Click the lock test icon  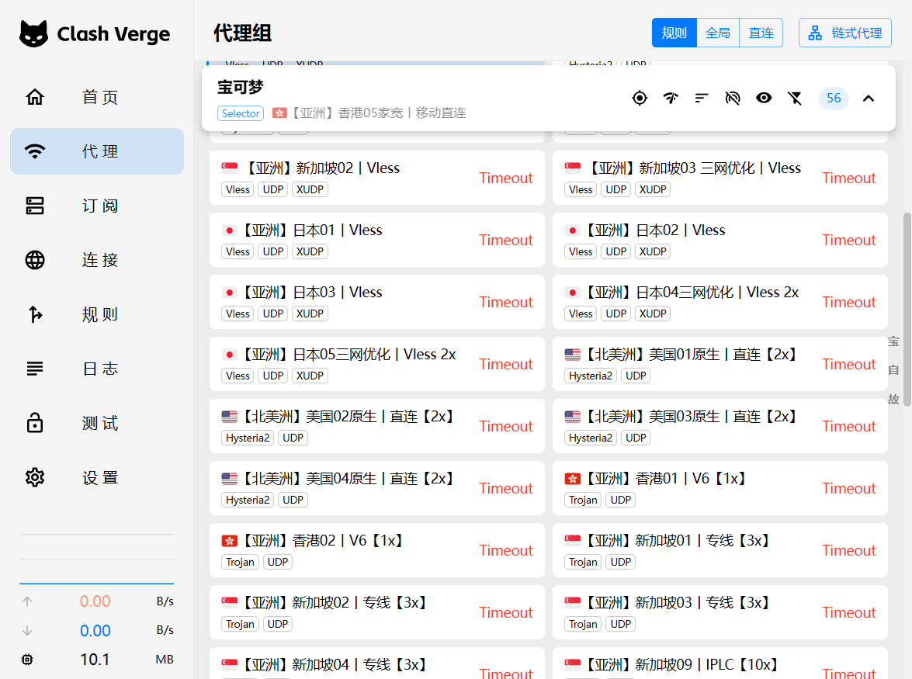click(x=35, y=423)
